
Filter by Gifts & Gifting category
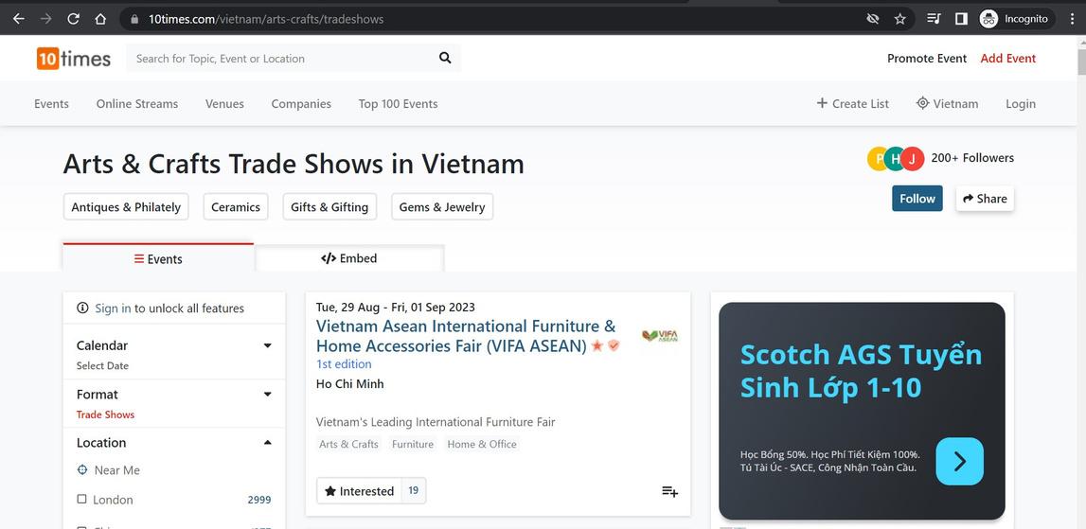329,207
